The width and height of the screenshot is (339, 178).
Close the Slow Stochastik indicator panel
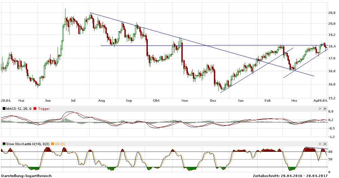tap(324, 144)
